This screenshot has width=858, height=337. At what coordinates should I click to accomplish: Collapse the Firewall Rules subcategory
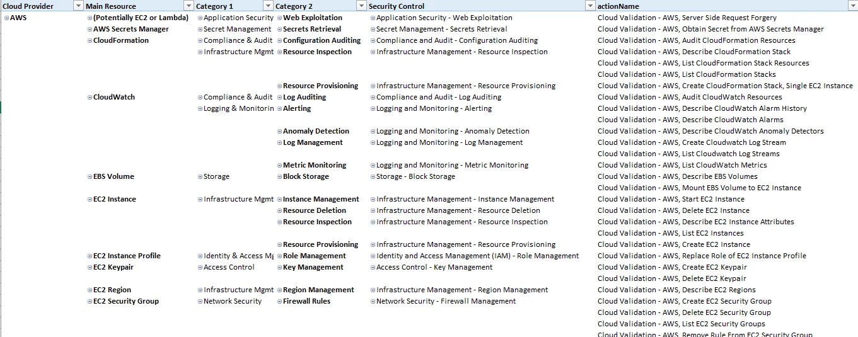click(279, 302)
